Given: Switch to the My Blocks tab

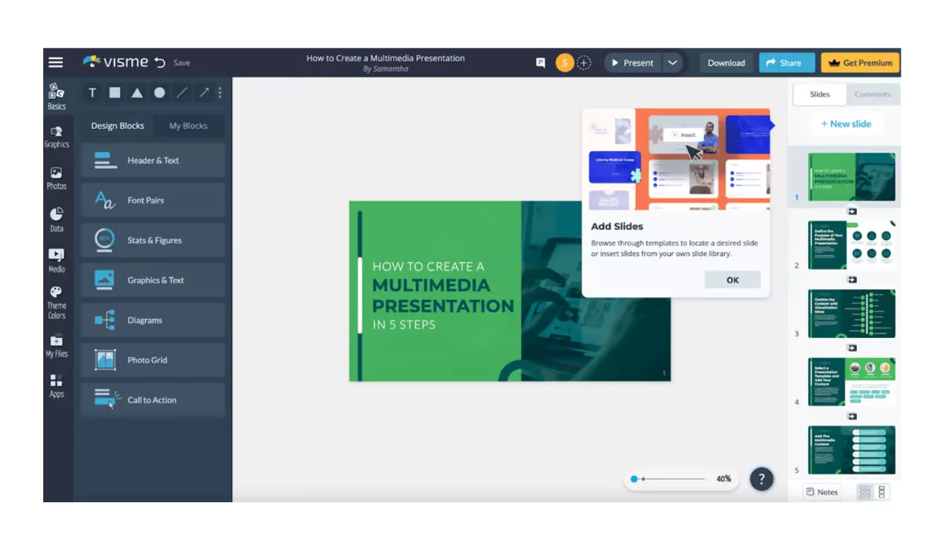Looking at the screenshot, I should 189,125.
